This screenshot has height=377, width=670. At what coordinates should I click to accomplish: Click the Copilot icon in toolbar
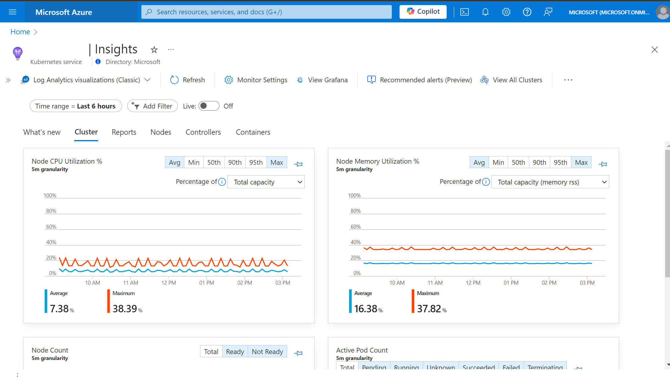[x=423, y=12]
